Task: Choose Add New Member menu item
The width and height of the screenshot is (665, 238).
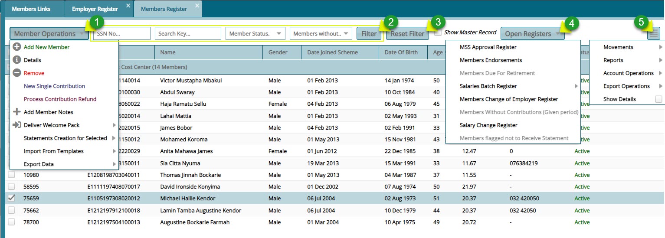Action: click(46, 47)
